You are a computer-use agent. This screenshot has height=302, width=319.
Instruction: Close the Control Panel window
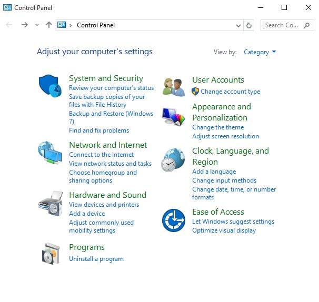tap(308, 8)
